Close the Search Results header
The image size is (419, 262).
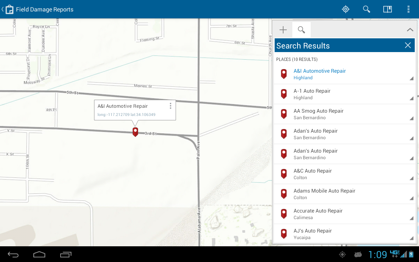[408, 45]
